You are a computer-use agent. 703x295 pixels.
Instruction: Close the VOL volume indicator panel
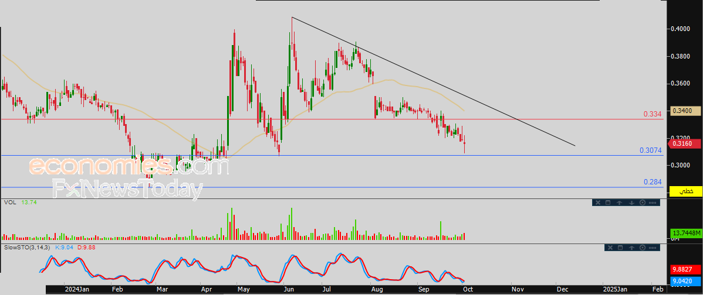[598, 203]
